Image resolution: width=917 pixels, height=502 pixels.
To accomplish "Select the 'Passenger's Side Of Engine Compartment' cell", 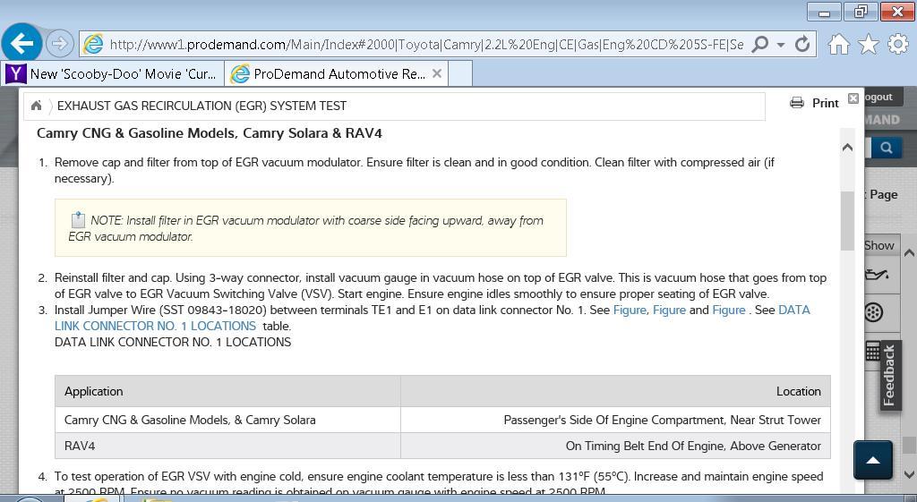I will point(615,421).
